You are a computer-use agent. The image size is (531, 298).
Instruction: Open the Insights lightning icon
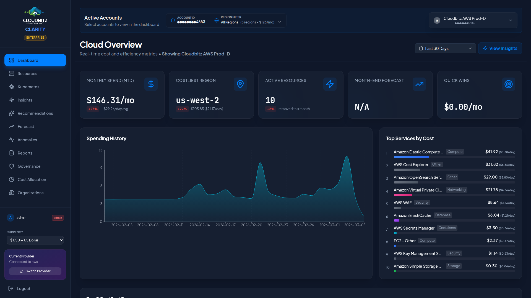coord(11,100)
